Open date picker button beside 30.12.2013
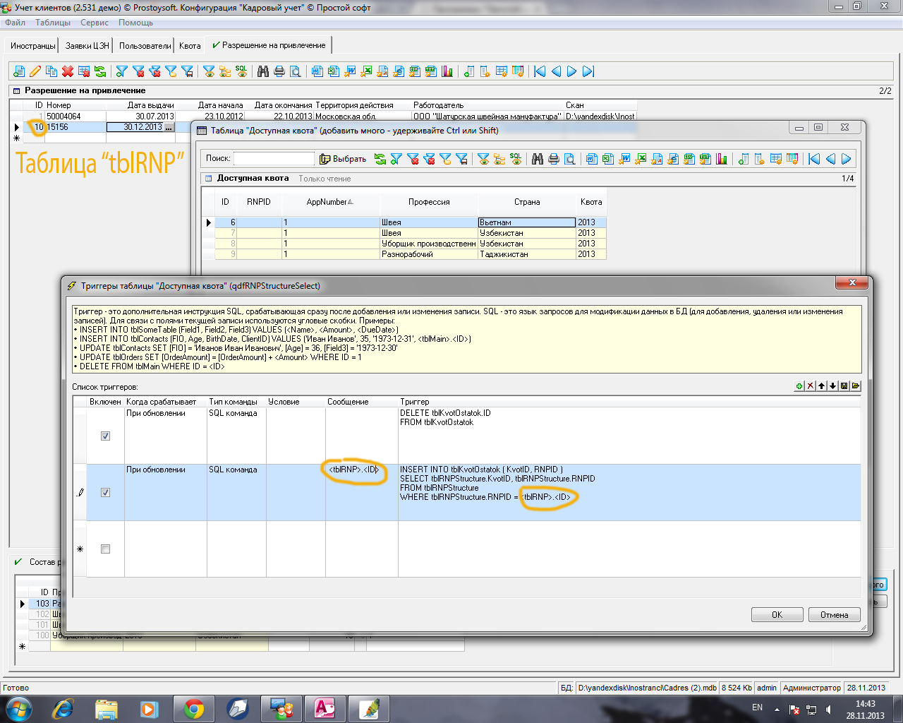This screenshot has width=903, height=723. pos(169,127)
